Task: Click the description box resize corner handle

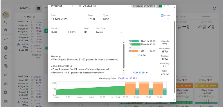Action: click(x=124, y=74)
